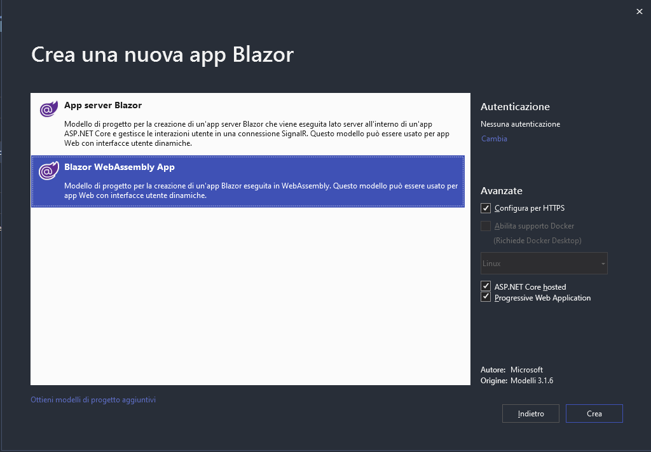The image size is (651, 452).
Task: Close the Crea una nuova app Blazor dialog
Action: pyautogui.click(x=639, y=11)
